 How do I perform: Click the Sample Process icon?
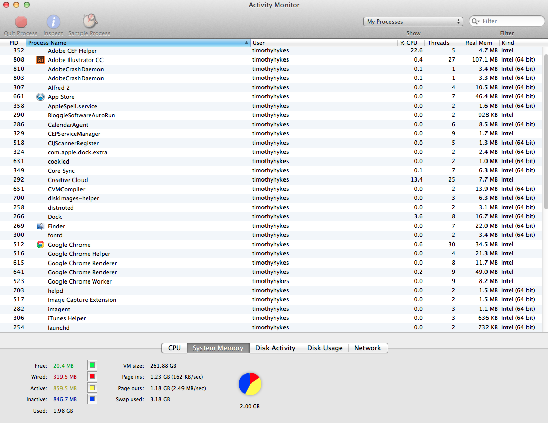[90, 22]
